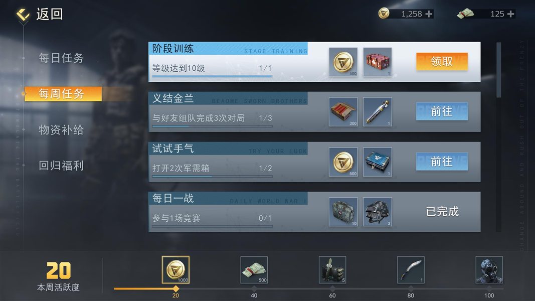The image size is (535, 301).
Task: Open the 每日任务 daily tasks tab
Action: coord(61,58)
